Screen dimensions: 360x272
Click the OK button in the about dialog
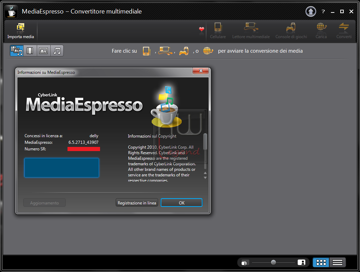(x=181, y=203)
